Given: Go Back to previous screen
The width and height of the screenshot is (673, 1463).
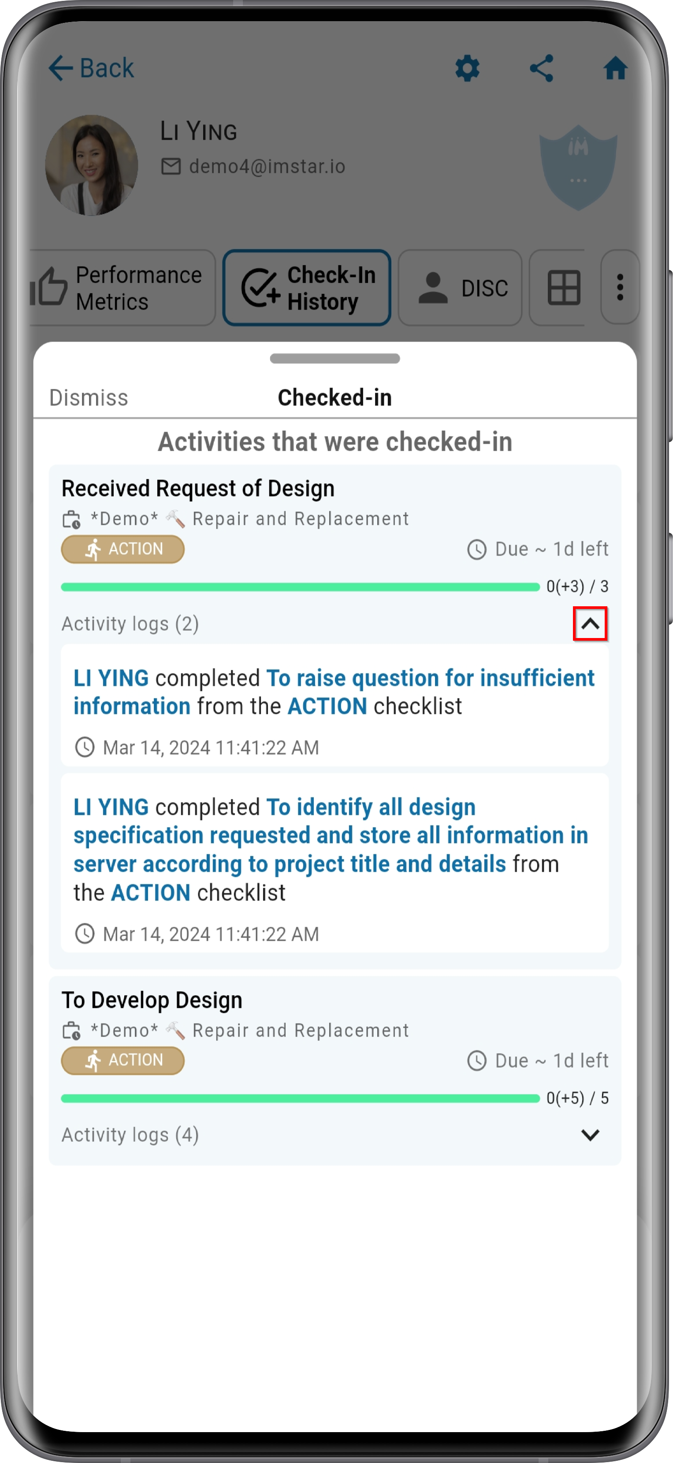Looking at the screenshot, I should coord(91,68).
